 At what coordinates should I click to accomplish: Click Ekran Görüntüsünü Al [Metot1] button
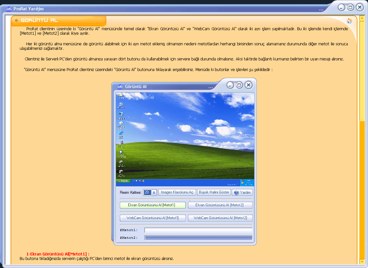(x=153, y=205)
